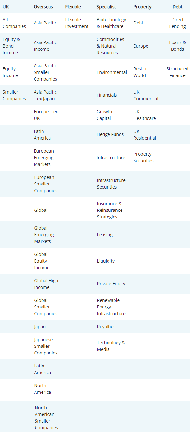
Task: Open European Emerging Markets sector
Action: click(x=44, y=158)
